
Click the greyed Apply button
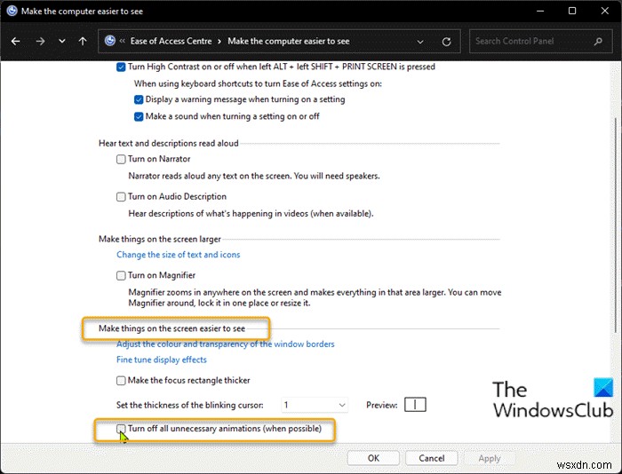(x=490, y=458)
